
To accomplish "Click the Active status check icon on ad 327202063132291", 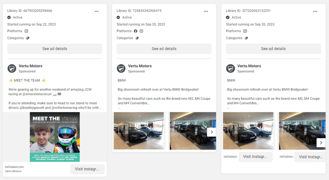I will click(x=228, y=17).
